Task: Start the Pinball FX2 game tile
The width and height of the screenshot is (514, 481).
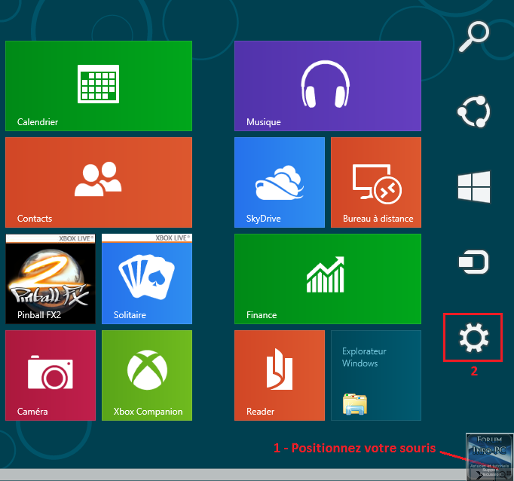Action: tap(50, 279)
